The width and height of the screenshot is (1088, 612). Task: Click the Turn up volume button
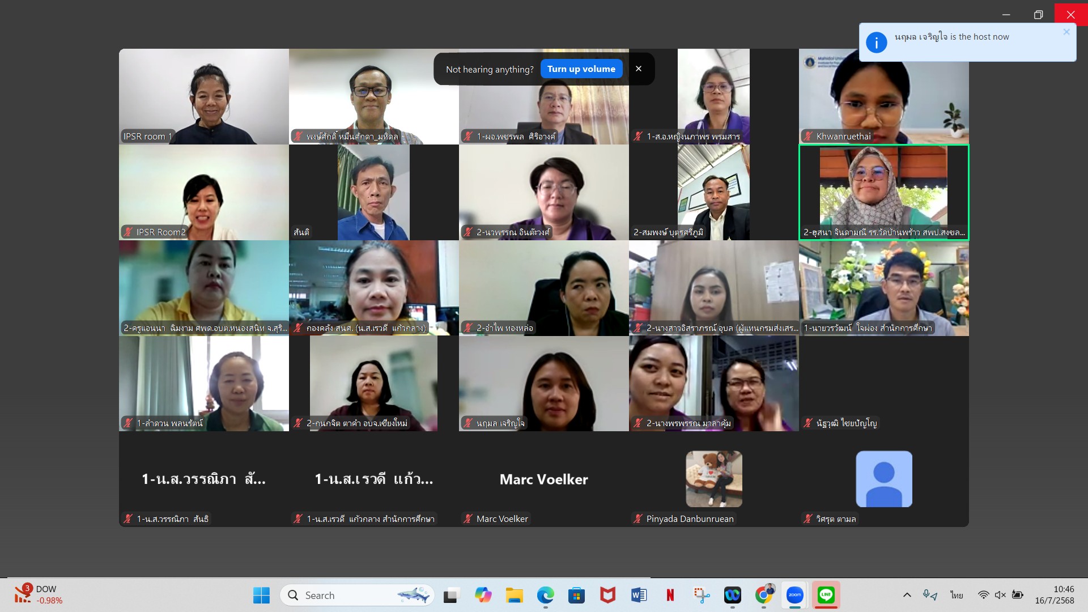tap(581, 69)
